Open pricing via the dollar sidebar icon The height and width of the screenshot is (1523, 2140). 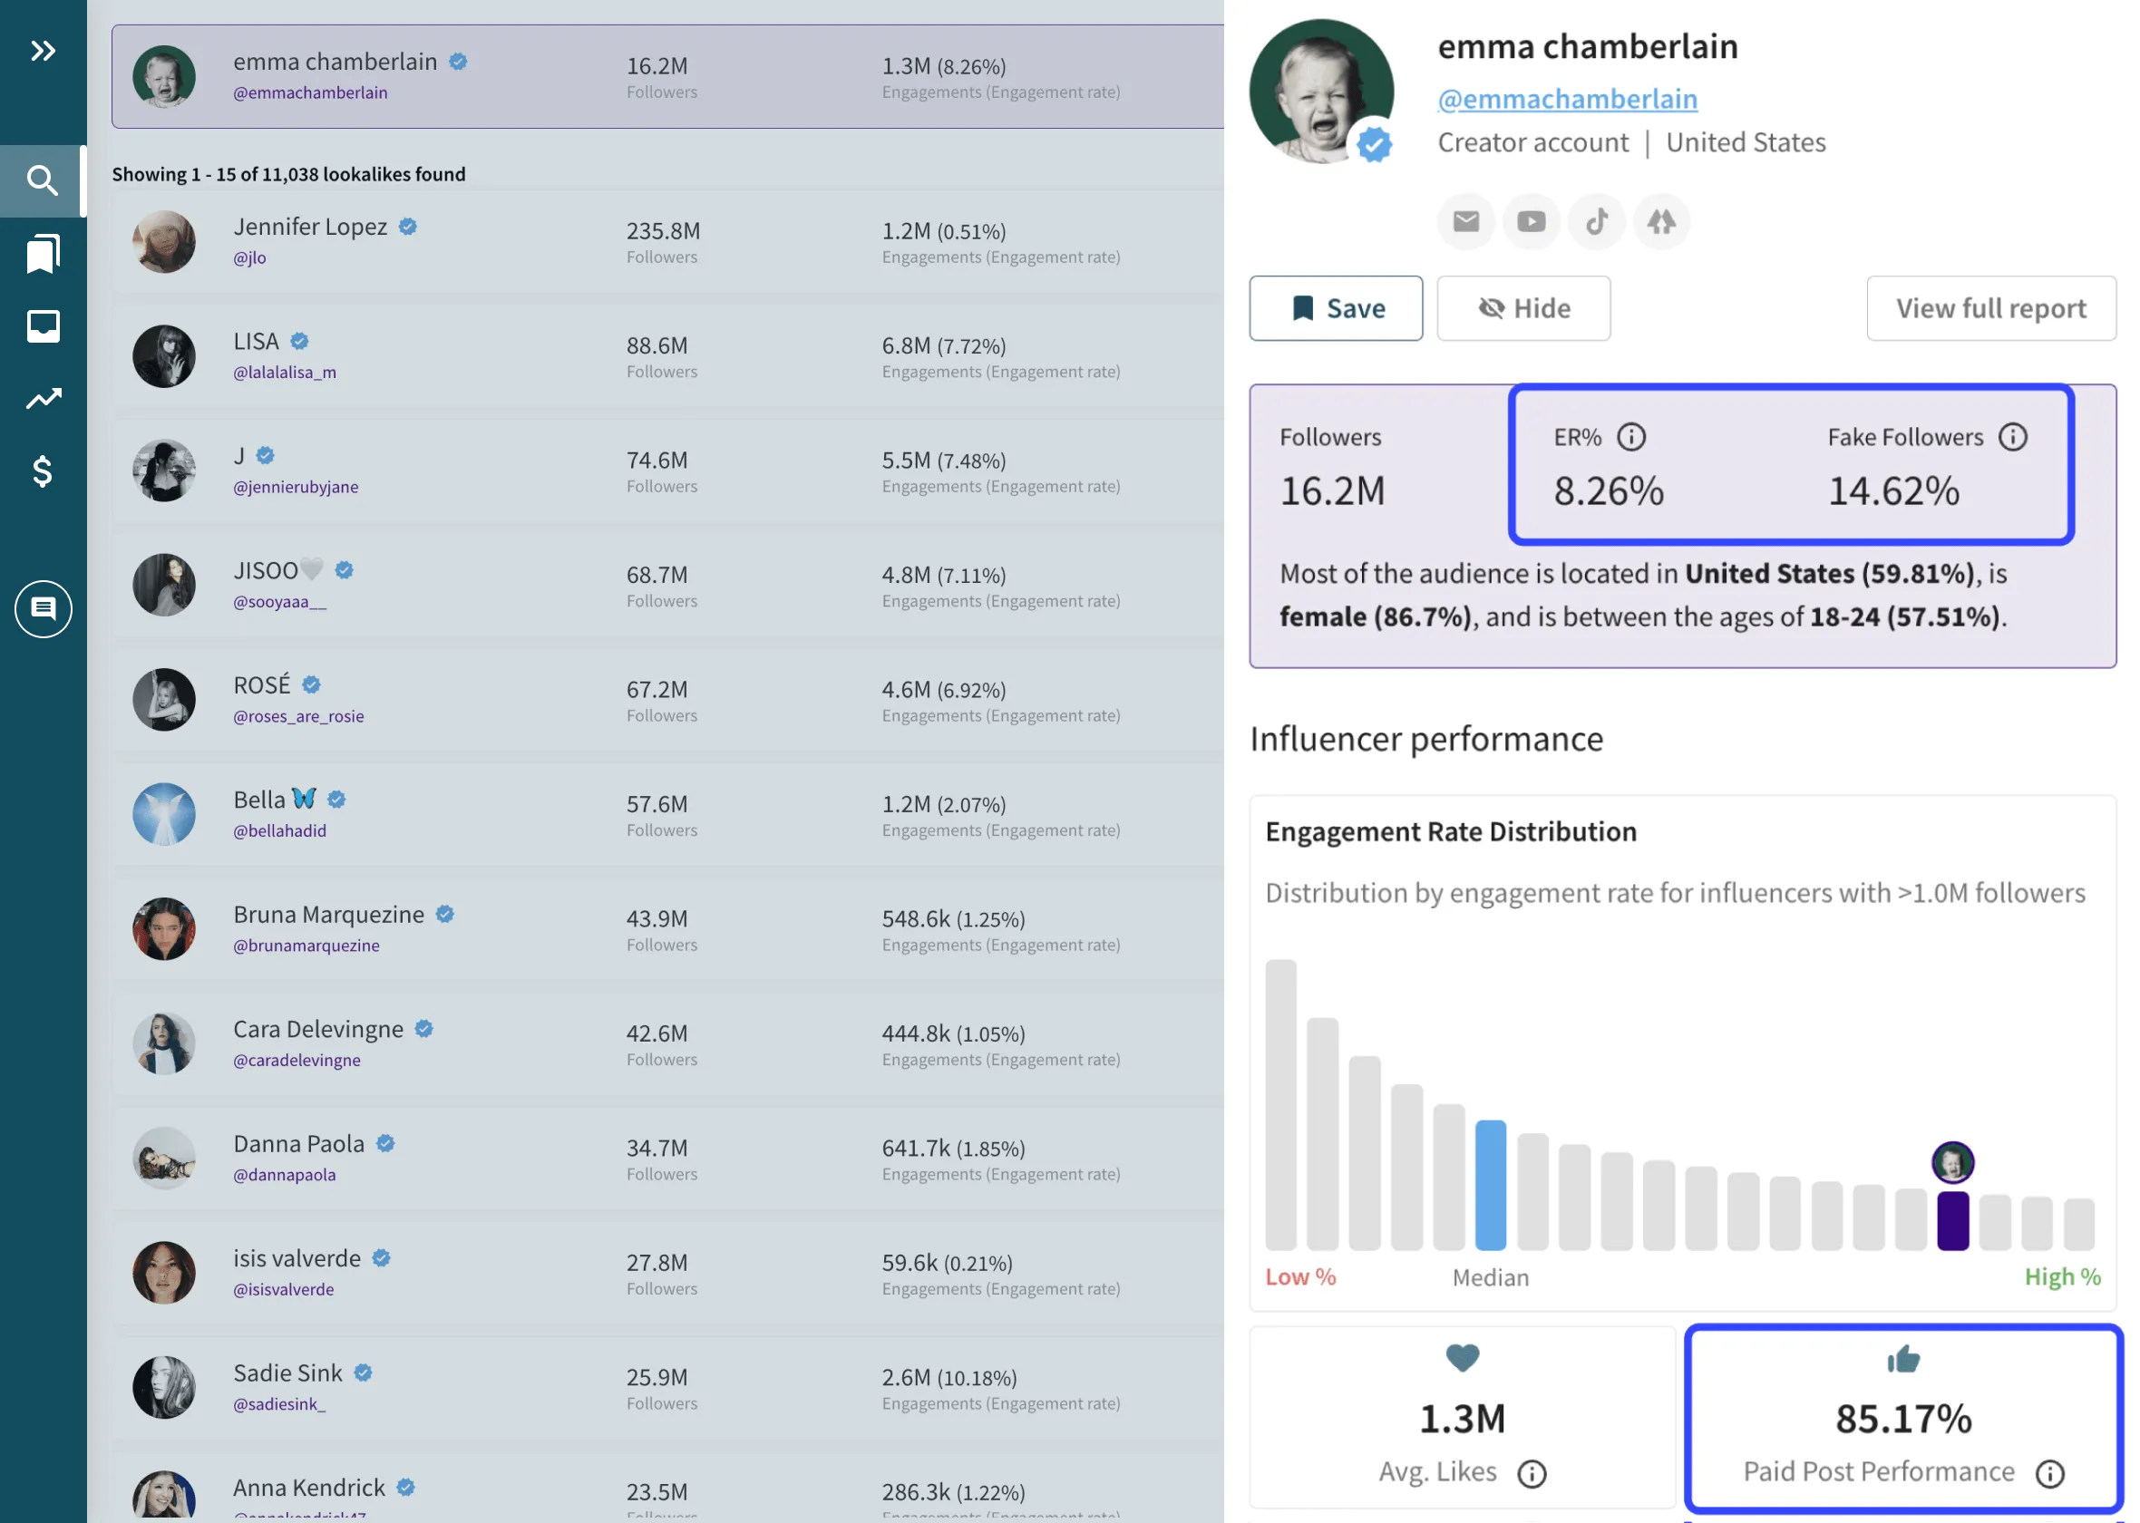click(43, 471)
